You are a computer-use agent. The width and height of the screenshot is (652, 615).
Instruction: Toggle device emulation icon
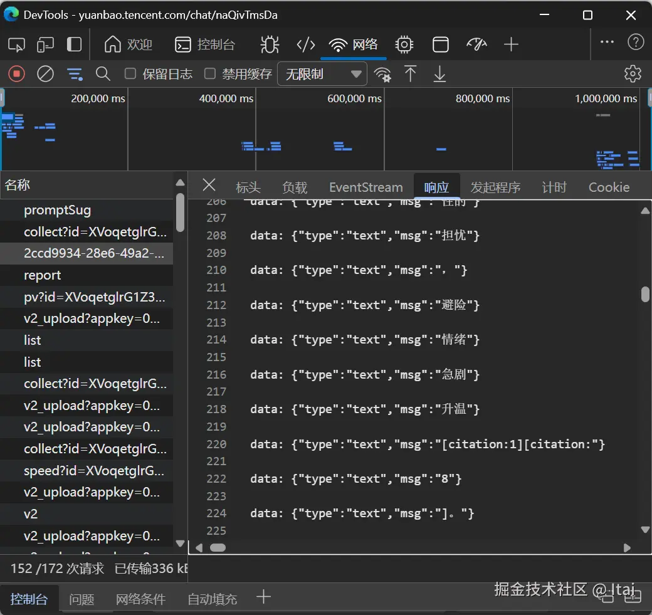tap(45, 44)
